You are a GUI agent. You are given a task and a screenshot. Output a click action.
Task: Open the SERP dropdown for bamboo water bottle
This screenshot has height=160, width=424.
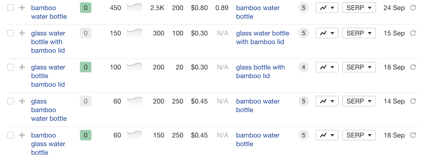[x=359, y=8]
